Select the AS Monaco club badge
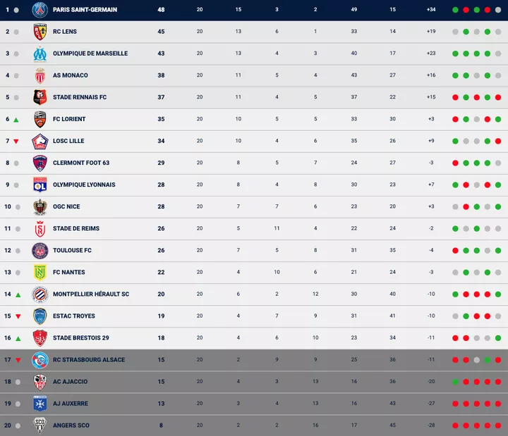The width and height of the screenshot is (508, 436). click(40, 75)
